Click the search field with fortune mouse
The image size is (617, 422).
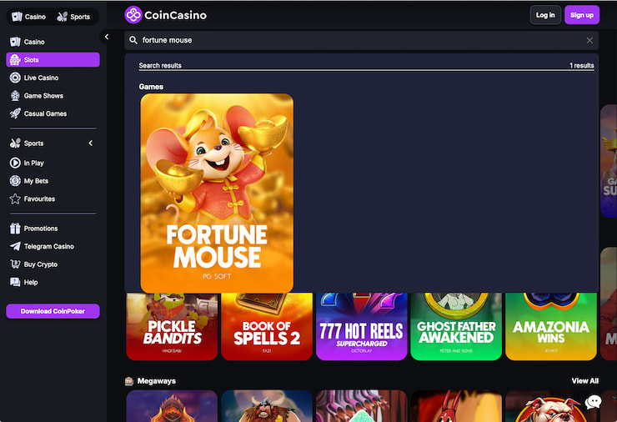tap(361, 40)
